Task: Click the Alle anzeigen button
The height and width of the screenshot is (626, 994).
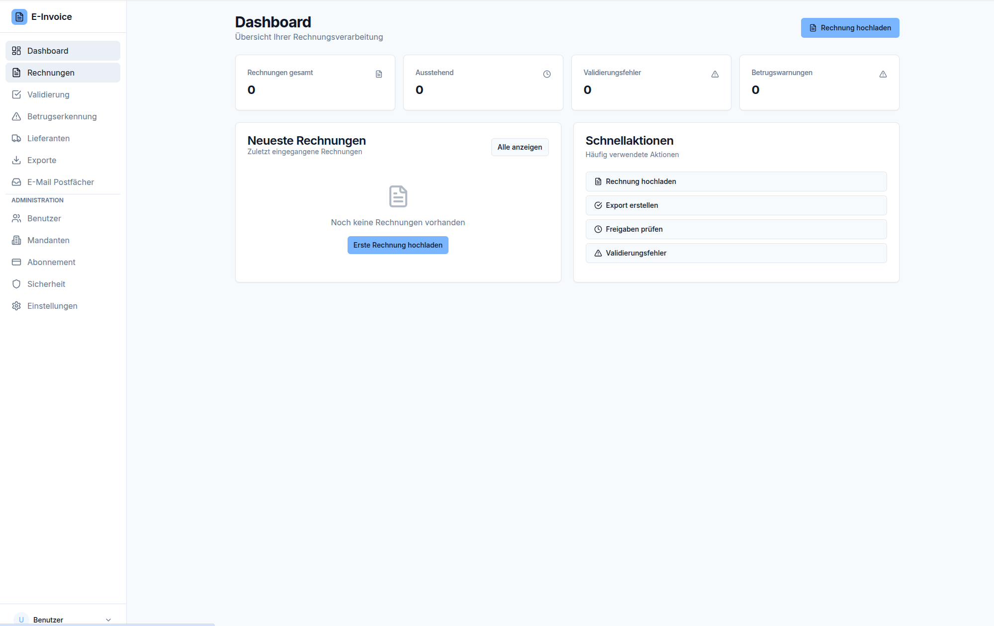Action: click(520, 147)
